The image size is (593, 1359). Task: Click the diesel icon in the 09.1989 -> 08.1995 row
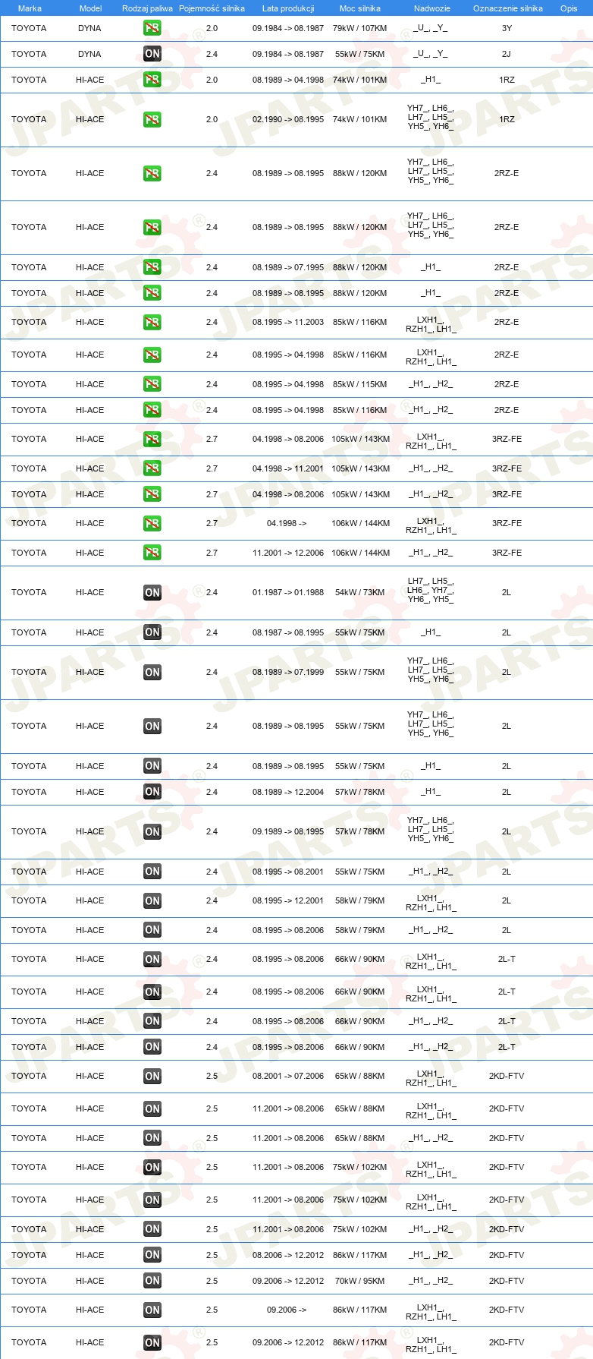[152, 831]
